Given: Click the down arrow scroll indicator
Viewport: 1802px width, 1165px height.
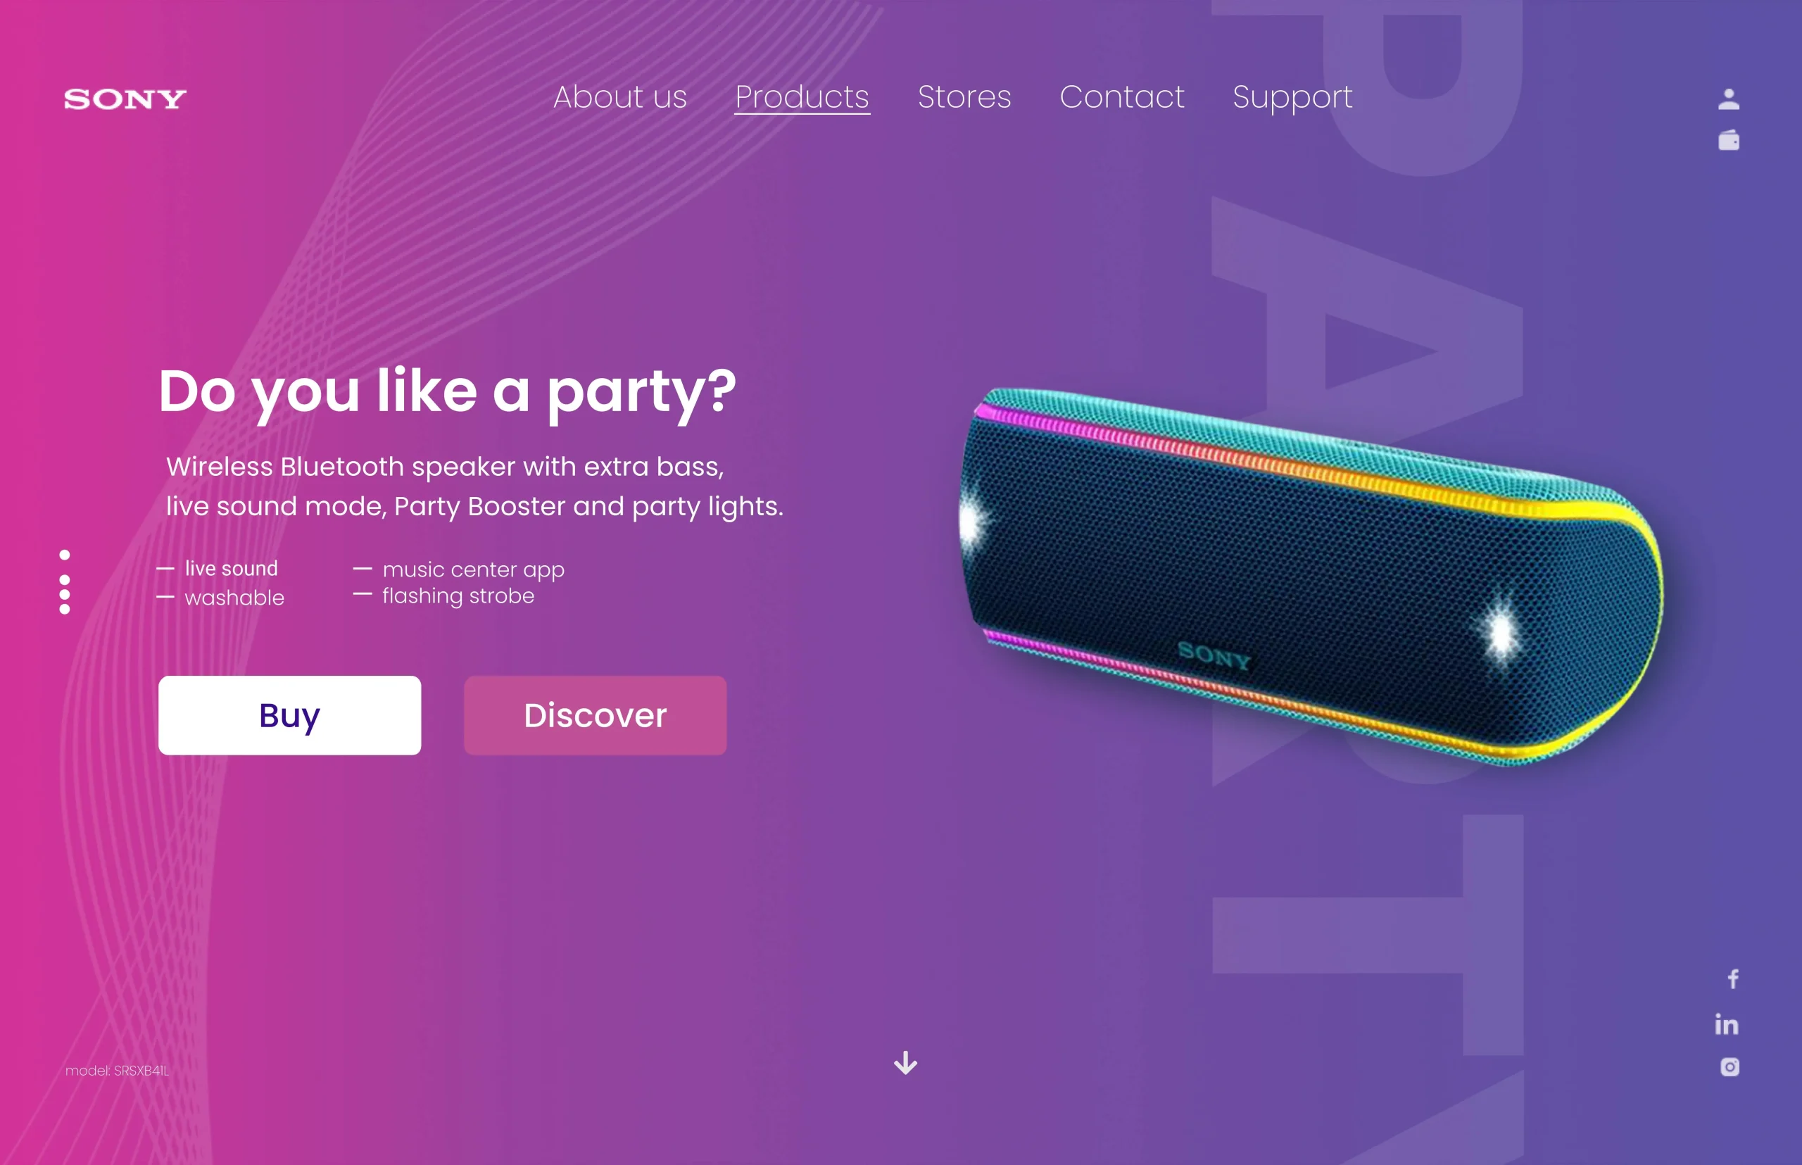Looking at the screenshot, I should click(x=905, y=1063).
